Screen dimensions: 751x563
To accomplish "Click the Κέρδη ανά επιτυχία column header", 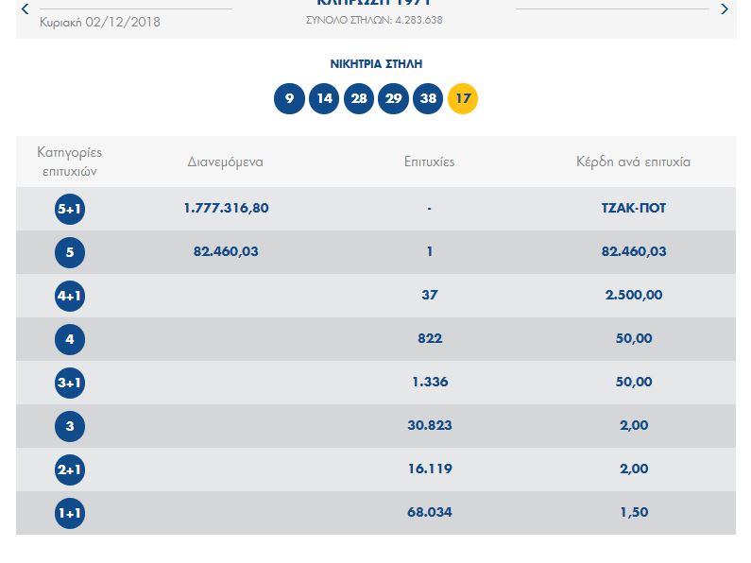I will tap(634, 162).
